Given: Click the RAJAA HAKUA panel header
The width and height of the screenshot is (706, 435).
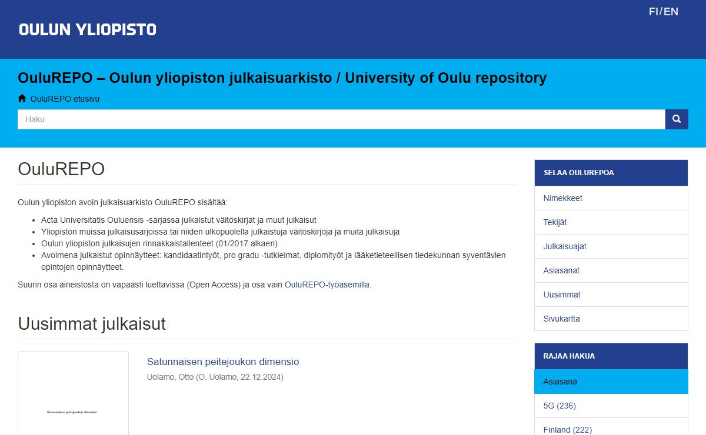Looking at the screenshot, I should [611, 356].
